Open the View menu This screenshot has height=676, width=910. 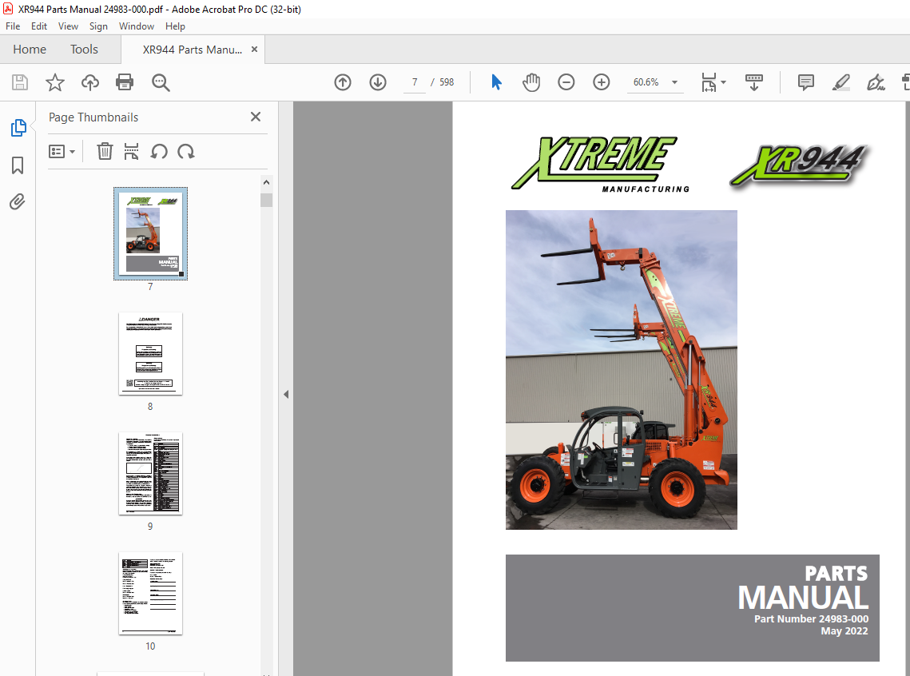(x=68, y=26)
